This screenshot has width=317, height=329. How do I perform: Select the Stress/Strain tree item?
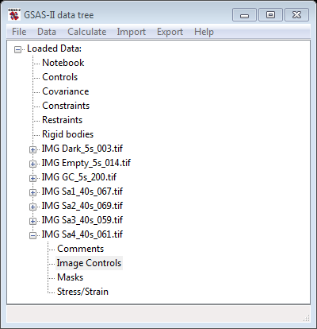(82, 292)
